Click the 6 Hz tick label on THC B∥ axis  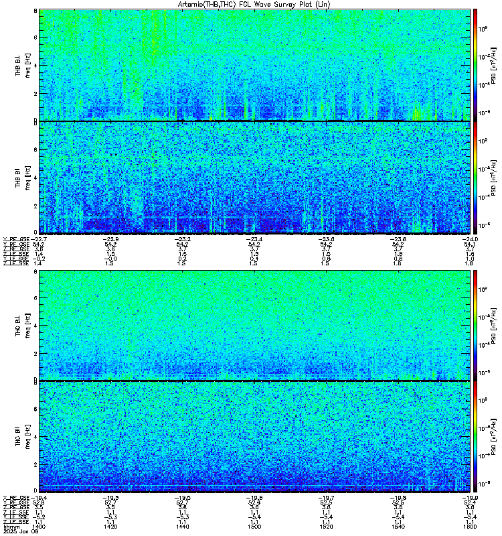[35, 409]
